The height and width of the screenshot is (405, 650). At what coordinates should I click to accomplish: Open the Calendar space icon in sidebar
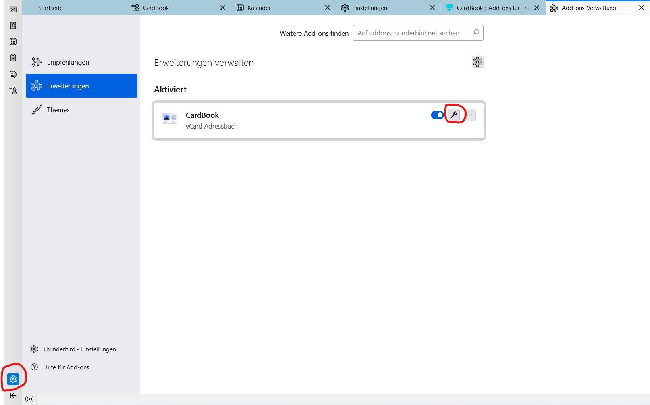click(13, 42)
